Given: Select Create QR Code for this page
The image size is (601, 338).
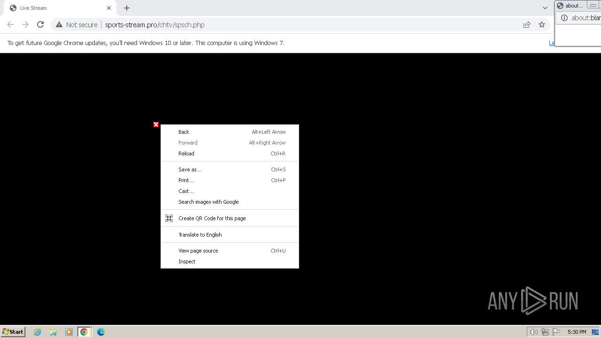Looking at the screenshot, I should point(230,218).
